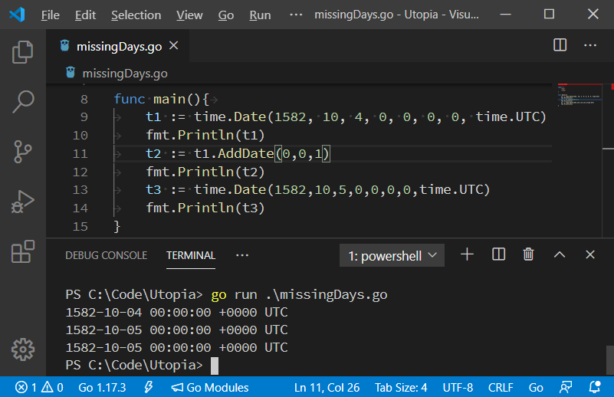Split the editor to the right

(x=560, y=45)
